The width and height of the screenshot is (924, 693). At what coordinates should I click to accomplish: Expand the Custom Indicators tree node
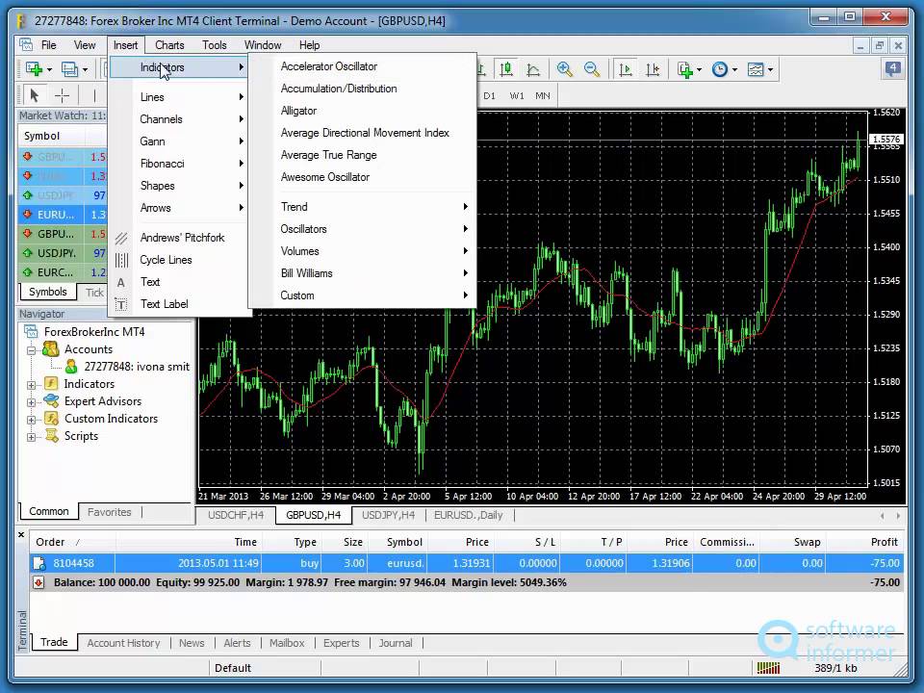31,420
